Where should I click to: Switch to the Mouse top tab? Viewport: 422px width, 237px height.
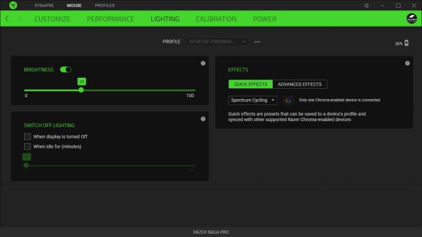(74, 5)
